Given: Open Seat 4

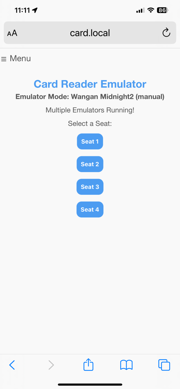Looking at the screenshot, I should [x=90, y=209].
